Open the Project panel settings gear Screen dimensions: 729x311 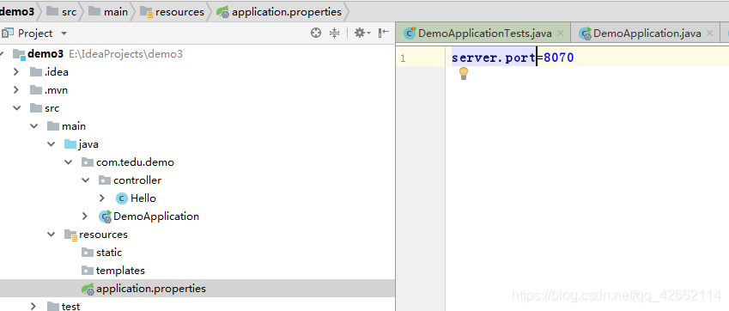[362, 33]
